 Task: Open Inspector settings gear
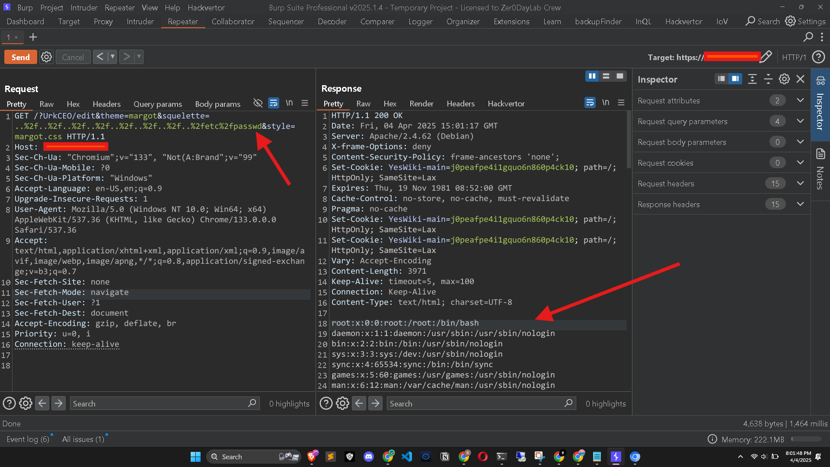[784, 79]
